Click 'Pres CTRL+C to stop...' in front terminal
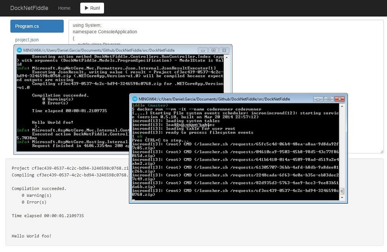 click(160, 140)
